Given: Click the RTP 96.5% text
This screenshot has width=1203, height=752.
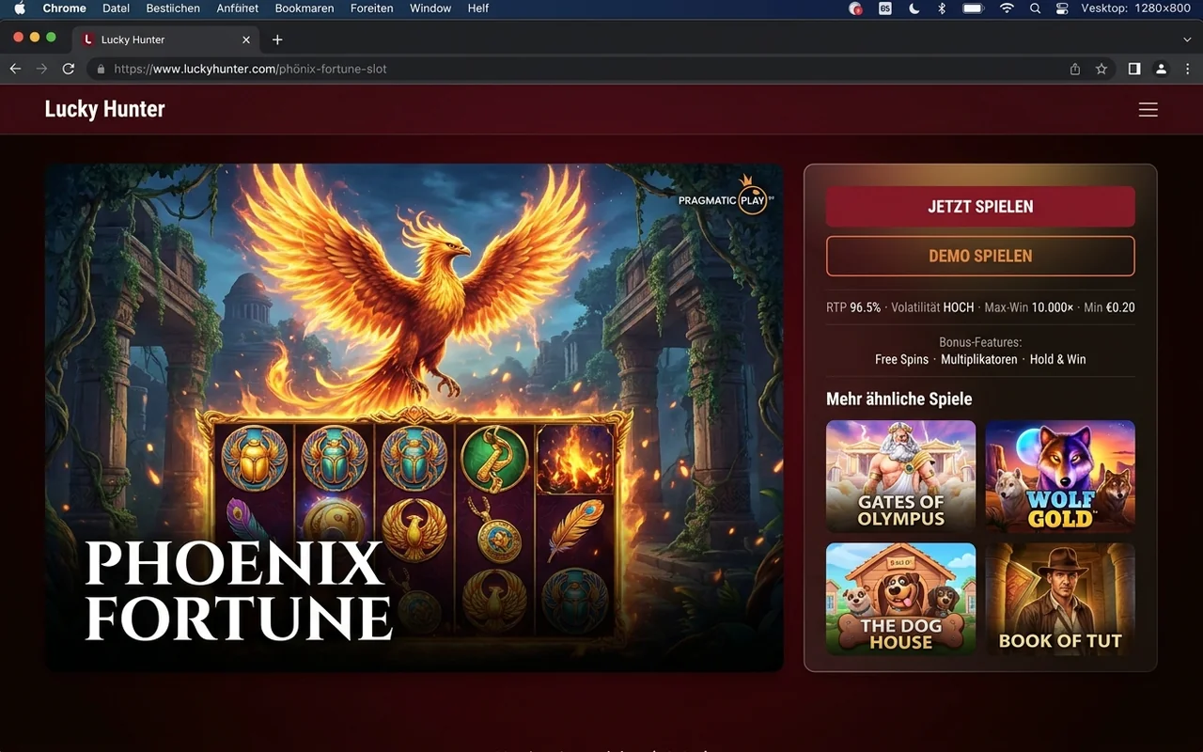Looking at the screenshot, I should [853, 307].
